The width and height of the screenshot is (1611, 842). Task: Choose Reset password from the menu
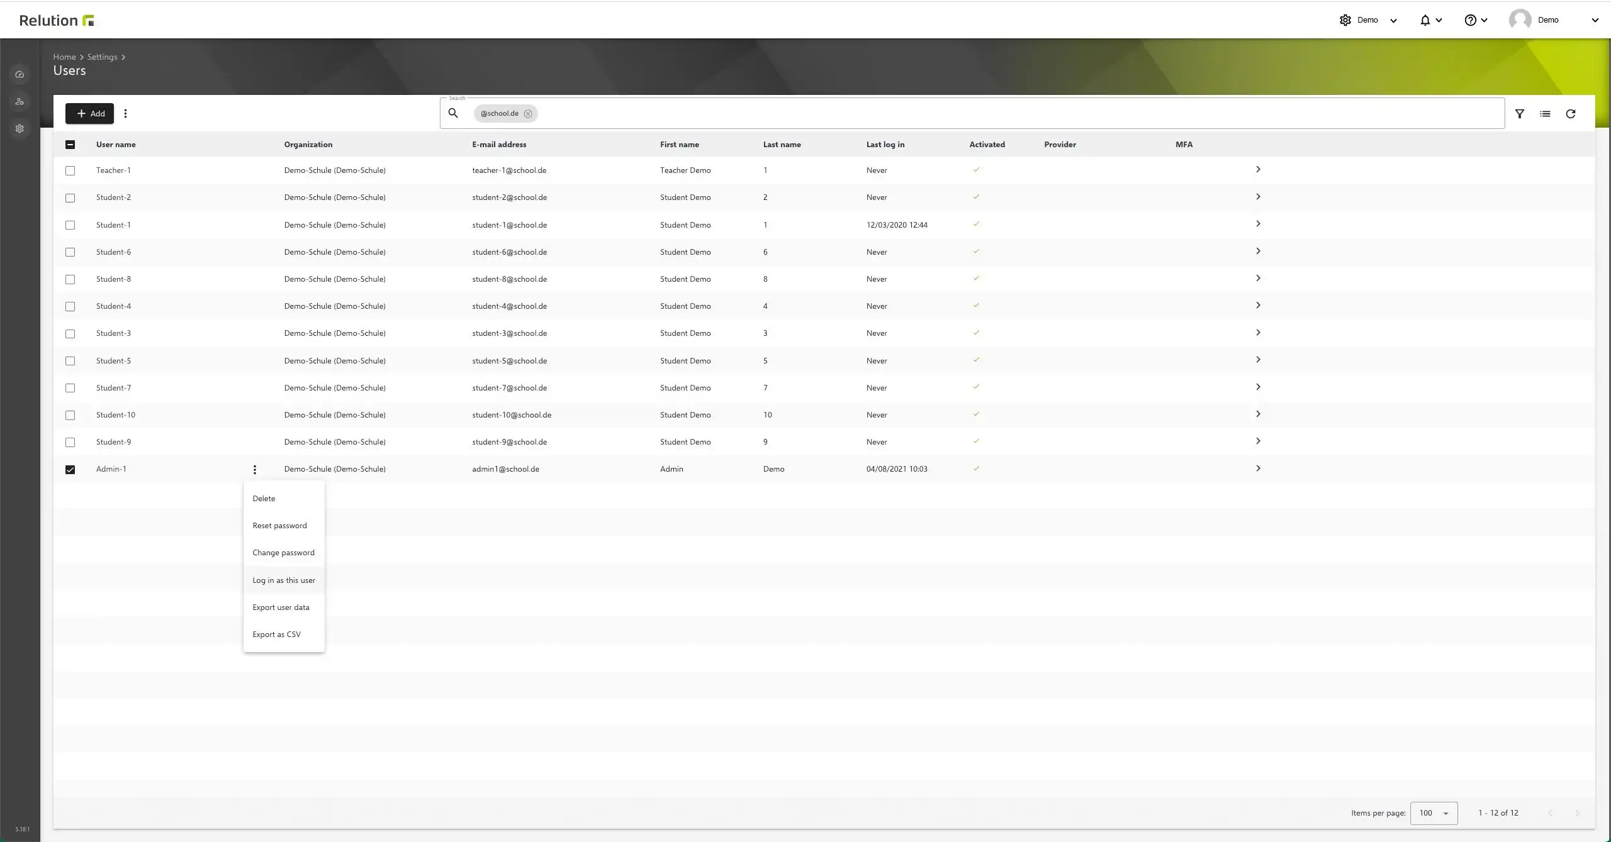284,526
